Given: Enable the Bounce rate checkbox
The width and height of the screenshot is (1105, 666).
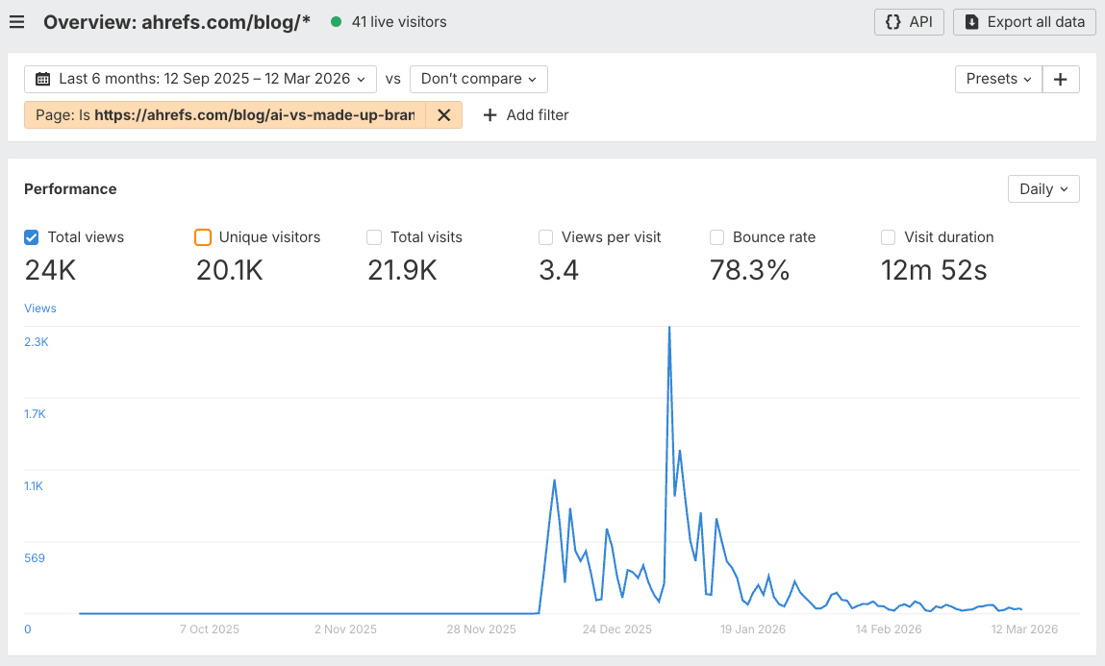Looking at the screenshot, I should pos(716,236).
